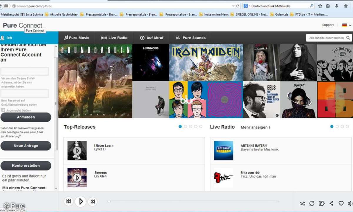Open the 'heise online News' bookmark

coord(214,14)
